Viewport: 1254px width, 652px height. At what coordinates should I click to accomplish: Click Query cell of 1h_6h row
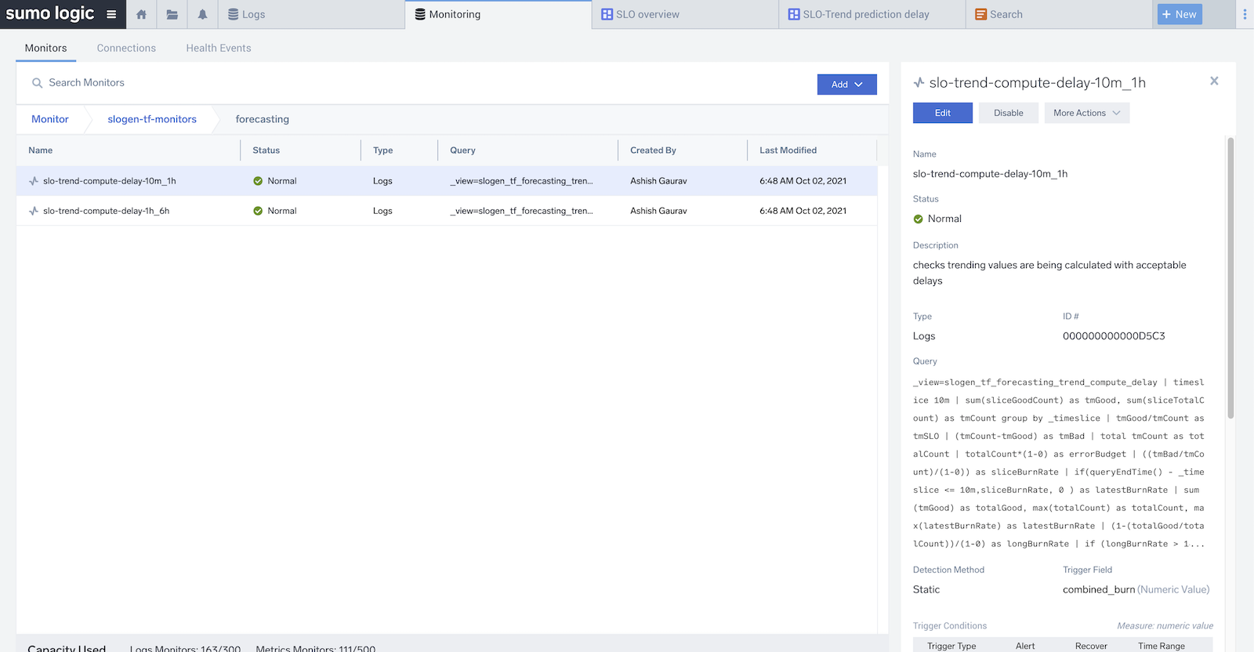coord(521,211)
